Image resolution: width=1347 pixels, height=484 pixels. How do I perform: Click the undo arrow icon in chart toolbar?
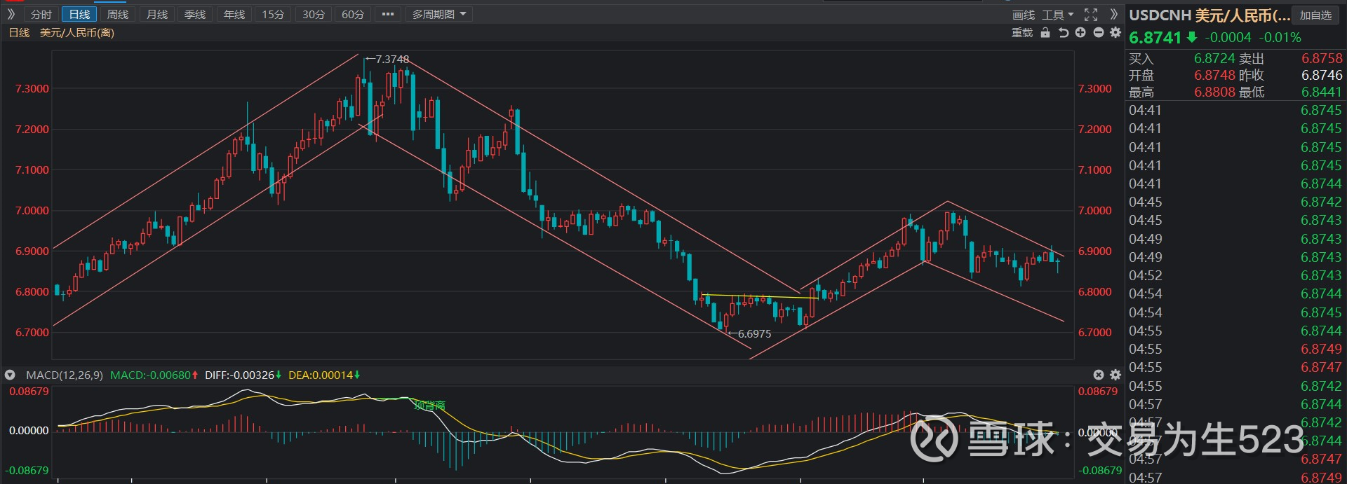(x=1063, y=33)
